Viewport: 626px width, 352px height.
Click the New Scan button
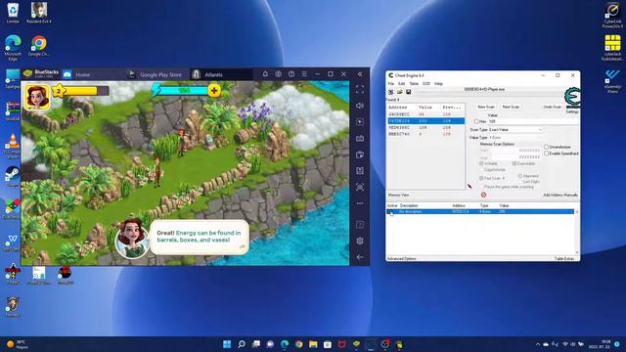click(486, 107)
